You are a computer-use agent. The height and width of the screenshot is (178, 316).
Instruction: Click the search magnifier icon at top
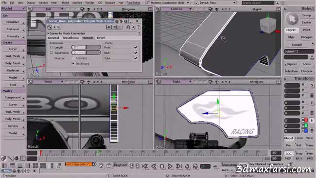click(277, 3)
